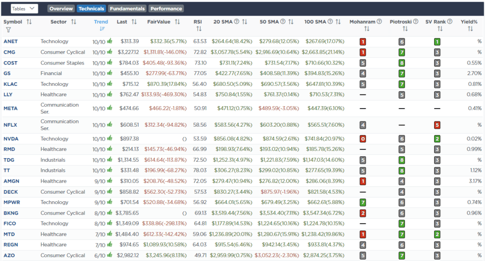Click AMGN's yield 3.17%
Screen dimensions: 487x261
475,181
